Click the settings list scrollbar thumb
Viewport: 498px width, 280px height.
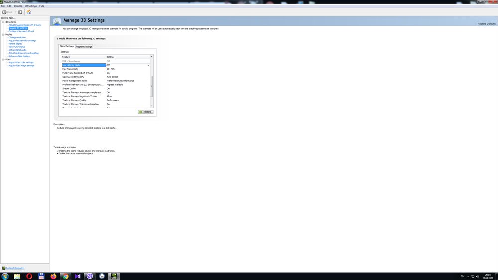(x=152, y=86)
